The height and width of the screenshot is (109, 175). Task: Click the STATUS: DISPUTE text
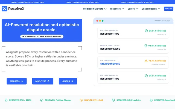(x=110, y=64)
